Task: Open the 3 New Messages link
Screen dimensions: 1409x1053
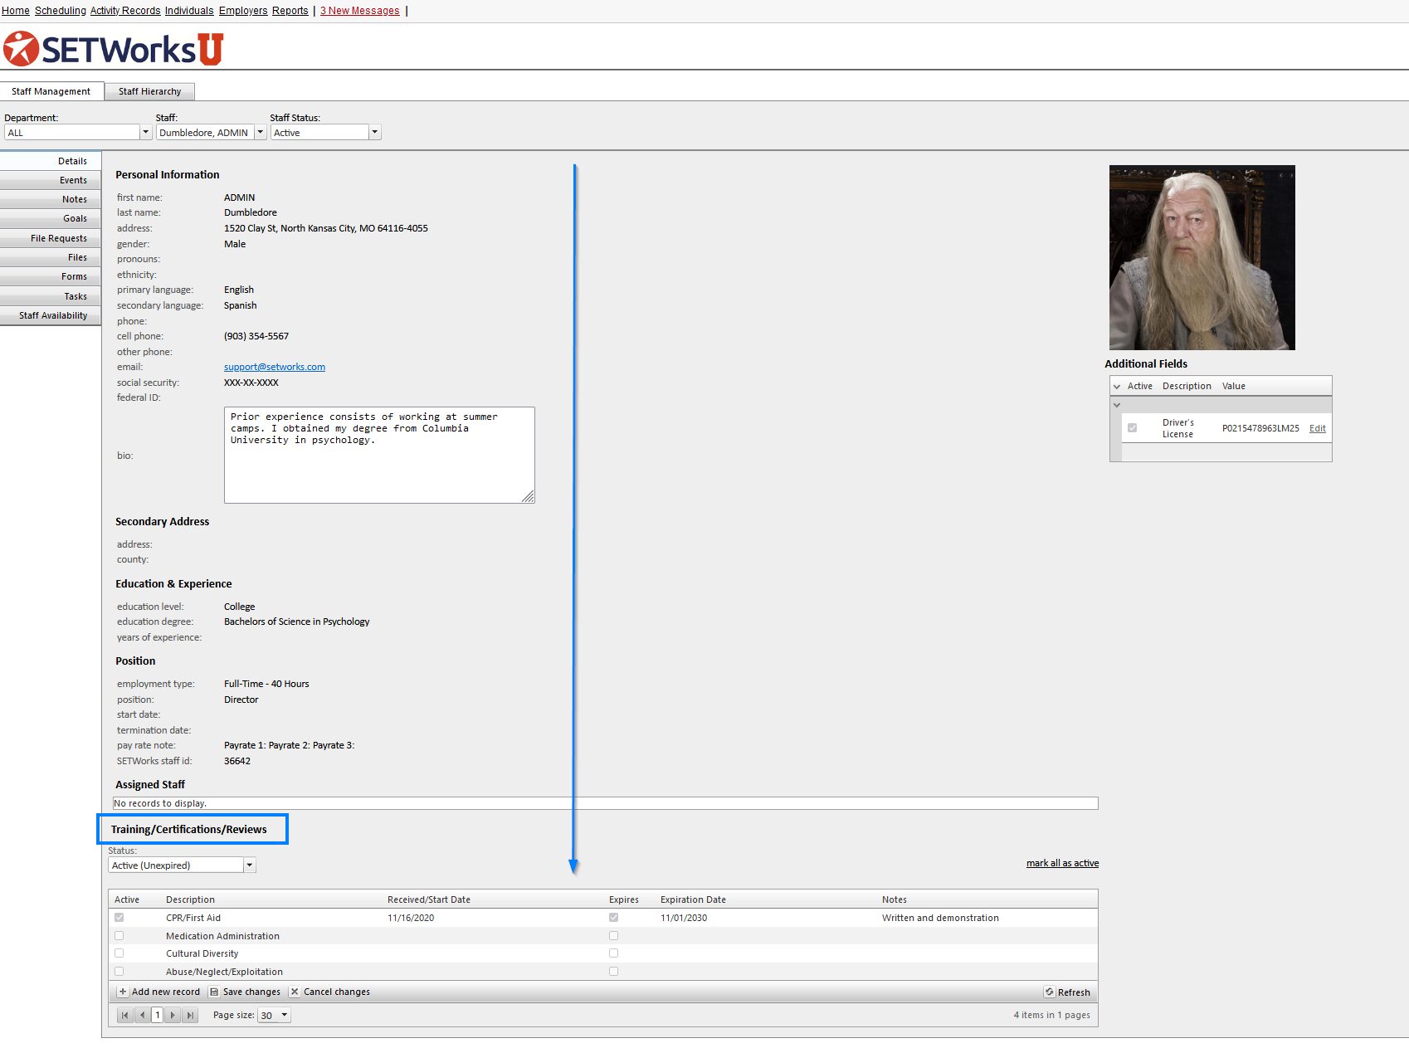Action: (x=360, y=11)
